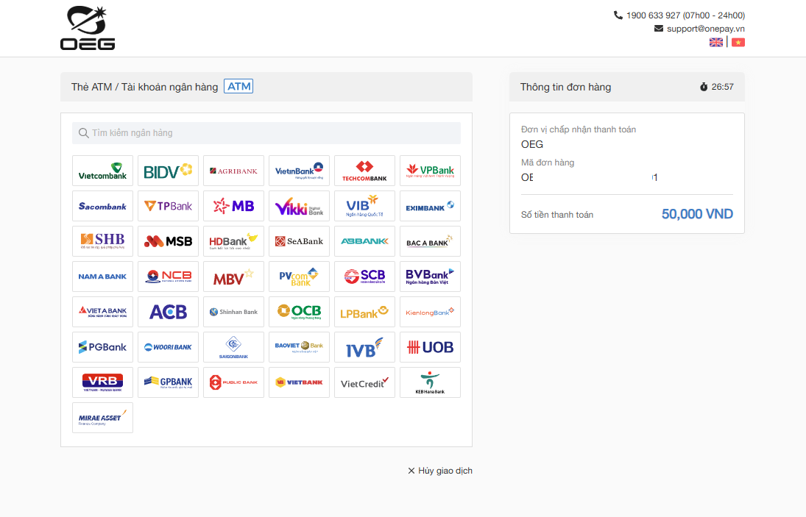Choose GPBank from the list
This screenshot has height=517, width=806.
(x=168, y=382)
